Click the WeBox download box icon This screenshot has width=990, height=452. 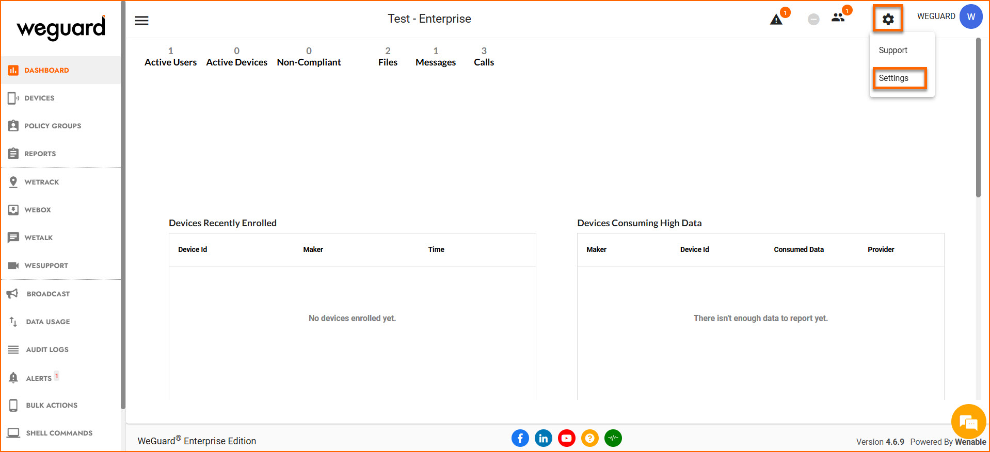click(13, 210)
